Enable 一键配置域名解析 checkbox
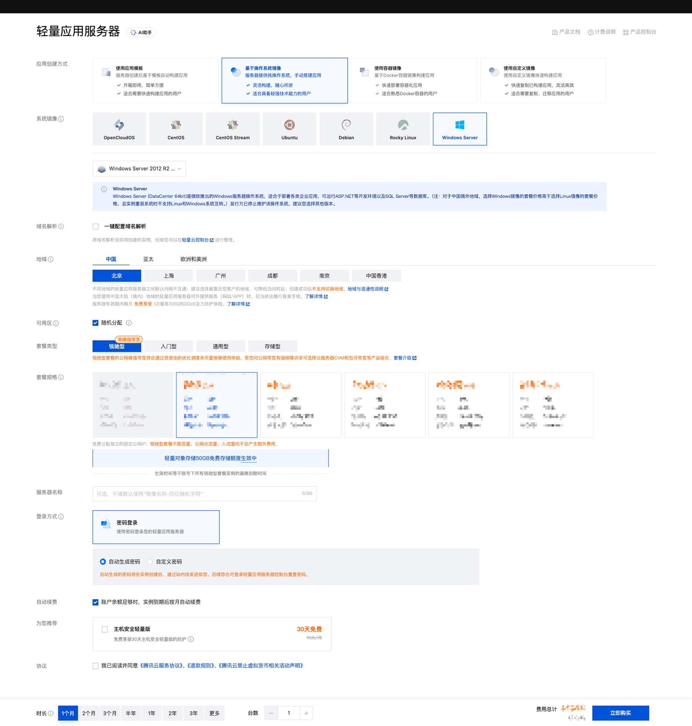692x726 pixels. [96, 227]
